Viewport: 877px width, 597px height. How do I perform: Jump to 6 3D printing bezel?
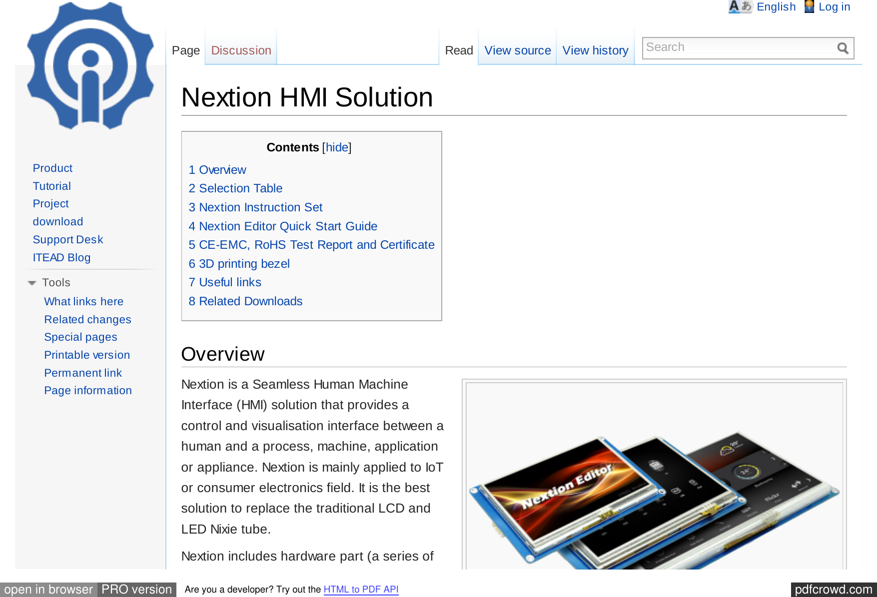tap(239, 264)
